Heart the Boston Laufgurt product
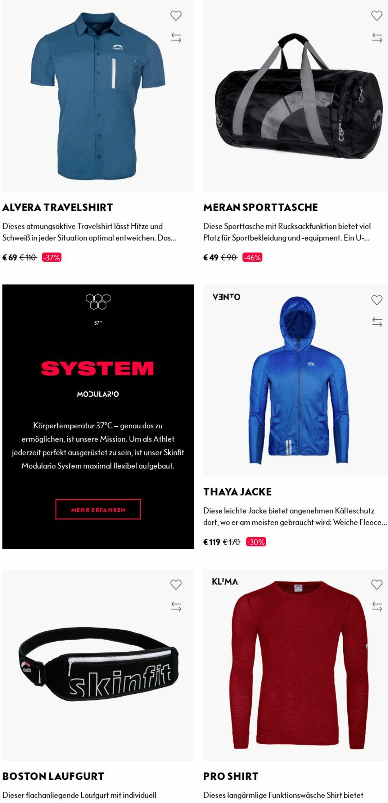This screenshot has height=803, width=388. tap(176, 584)
